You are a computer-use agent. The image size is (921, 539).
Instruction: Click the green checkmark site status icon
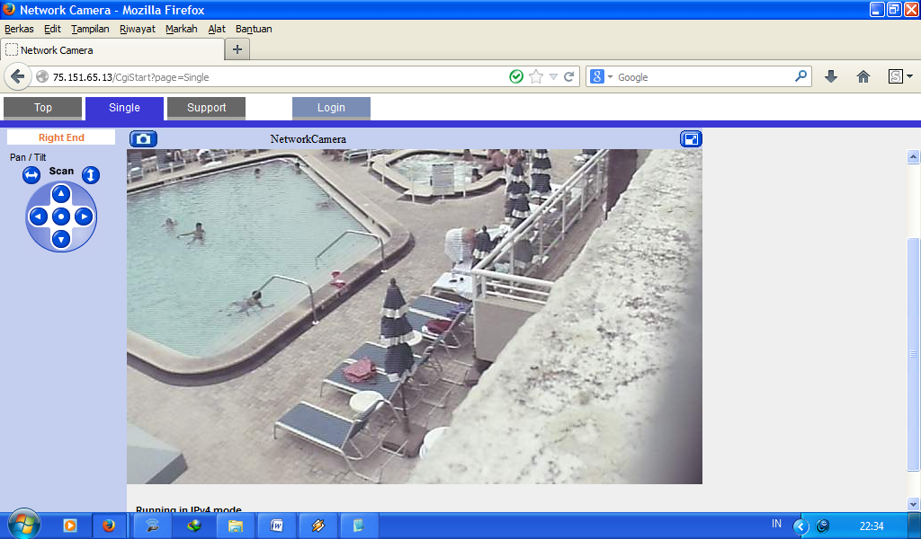click(x=516, y=77)
